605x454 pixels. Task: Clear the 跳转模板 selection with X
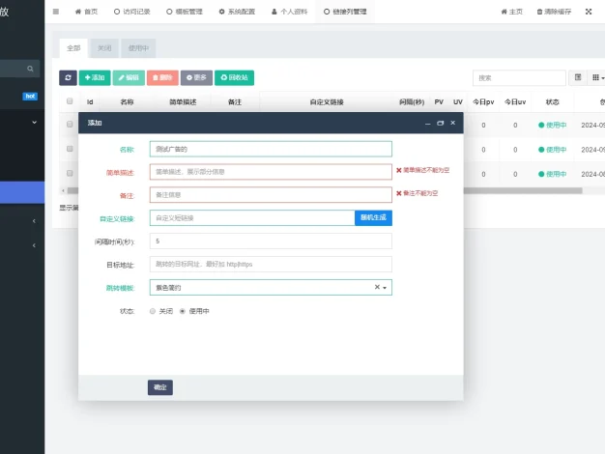coord(377,287)
